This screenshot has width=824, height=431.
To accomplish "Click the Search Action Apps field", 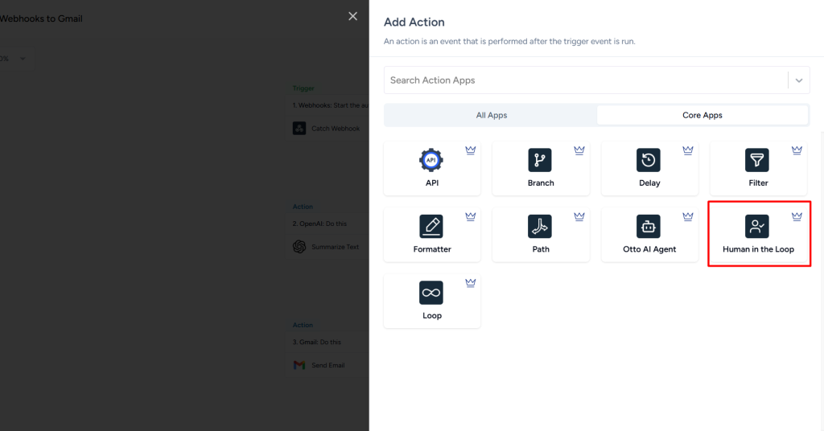I will (585, 80).
